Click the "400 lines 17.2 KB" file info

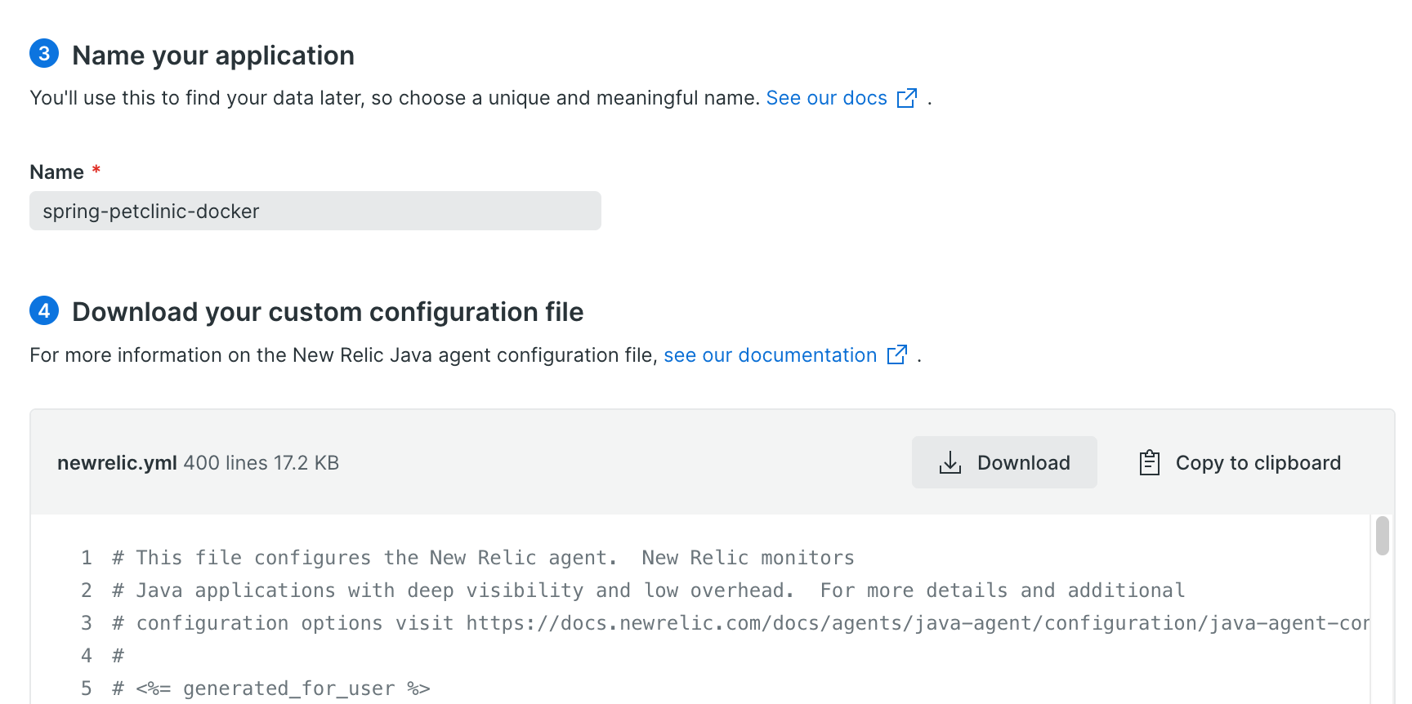[261, 463]
